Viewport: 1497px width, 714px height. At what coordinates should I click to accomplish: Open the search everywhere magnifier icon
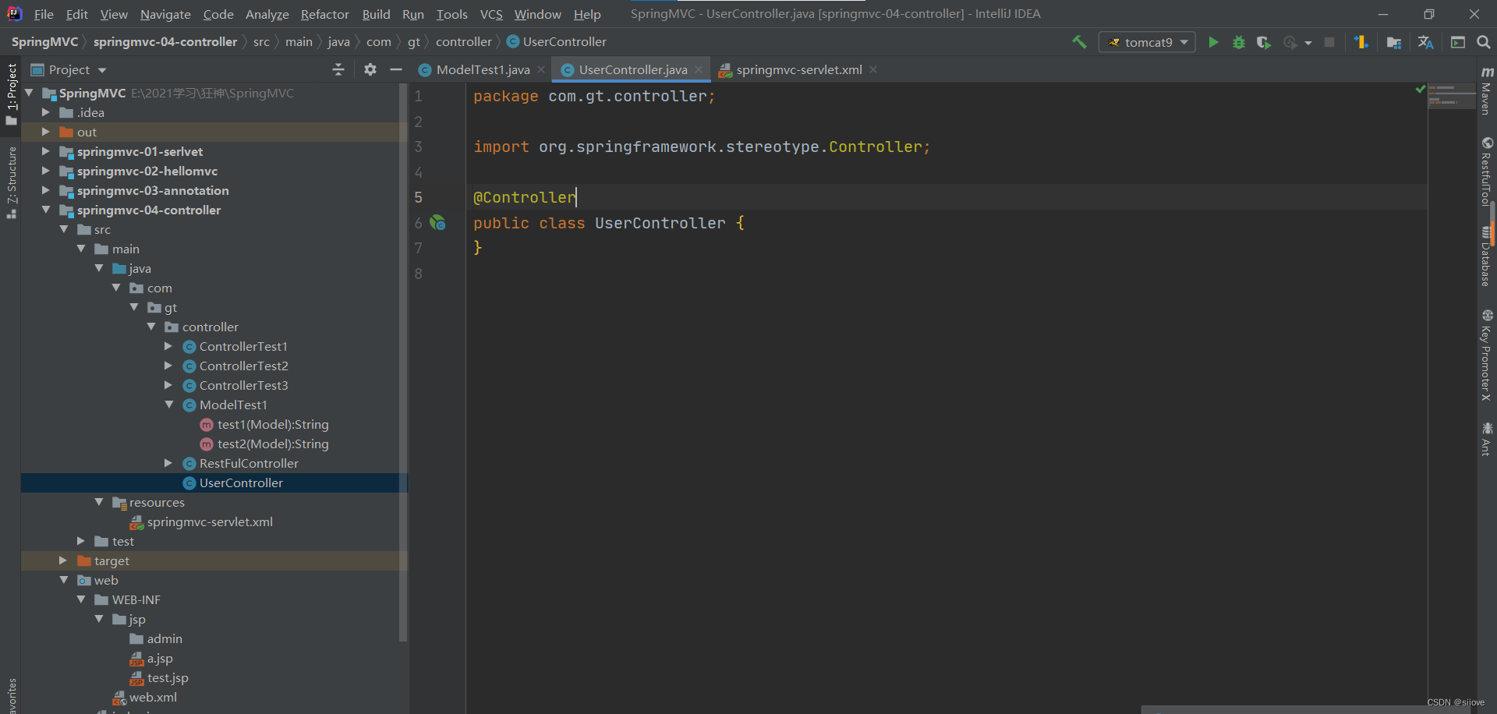pos(1484,42)
